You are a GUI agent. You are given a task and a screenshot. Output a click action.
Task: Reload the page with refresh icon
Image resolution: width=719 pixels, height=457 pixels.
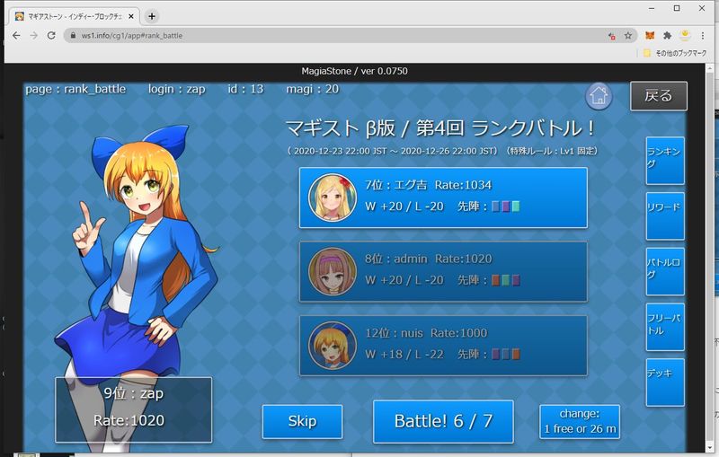51,35
